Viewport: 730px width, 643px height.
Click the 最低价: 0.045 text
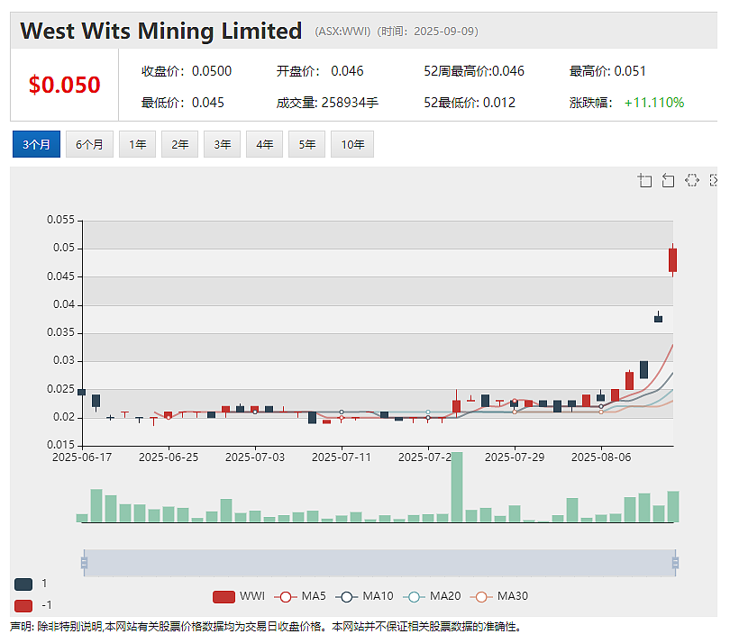point(182,103)
